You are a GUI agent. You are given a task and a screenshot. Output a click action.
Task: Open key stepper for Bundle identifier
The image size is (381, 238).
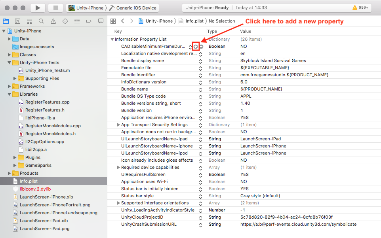[x=200, y=76]
